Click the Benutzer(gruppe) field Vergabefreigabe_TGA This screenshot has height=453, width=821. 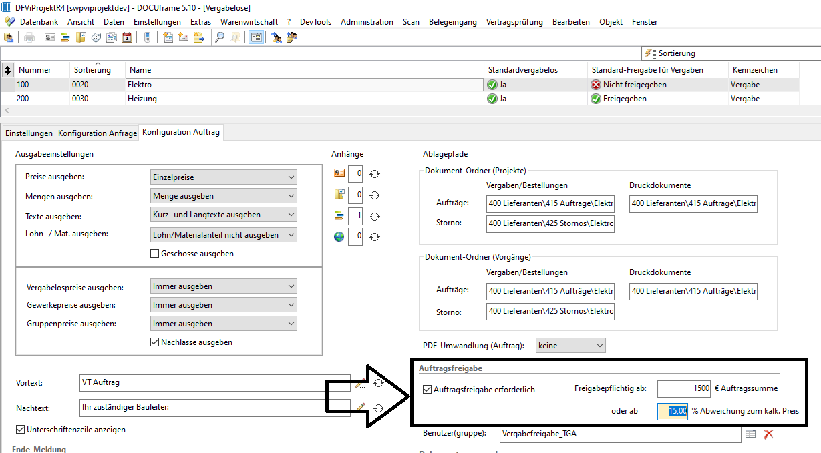point(620,434)
